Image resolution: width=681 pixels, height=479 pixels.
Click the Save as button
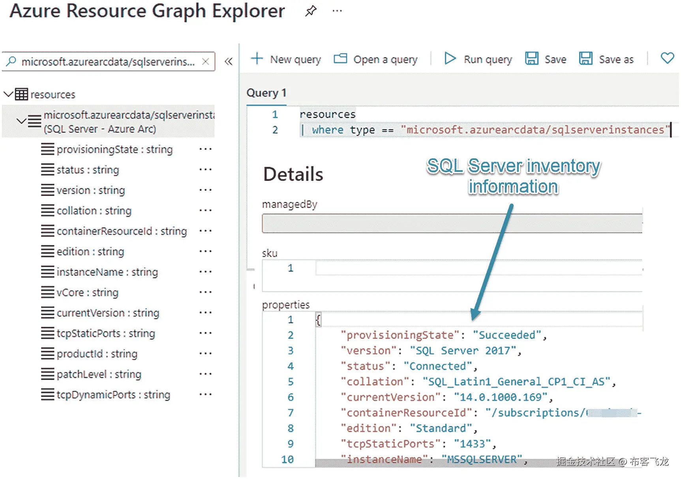click(606, 59)
